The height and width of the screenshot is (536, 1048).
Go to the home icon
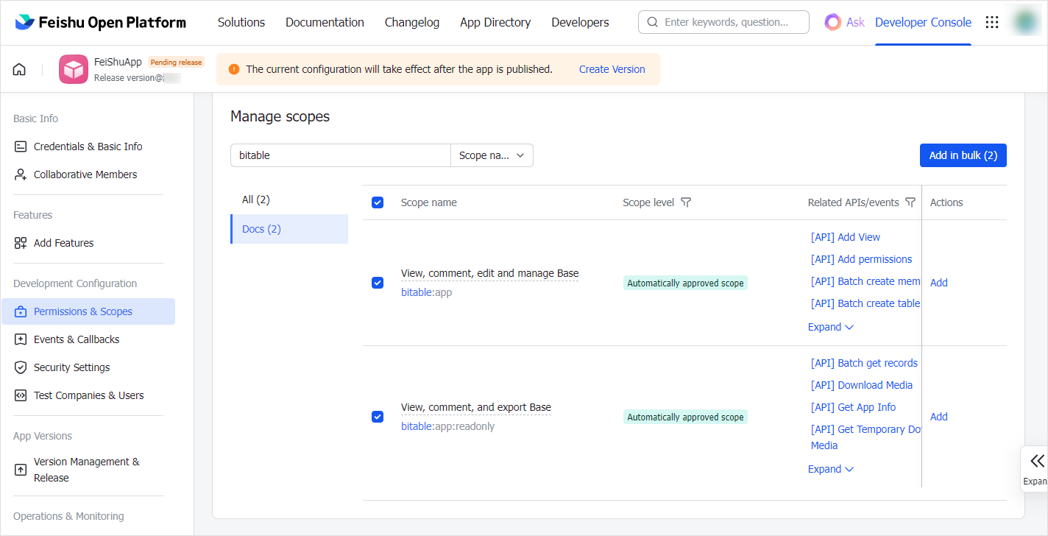[x=19, y=69]
